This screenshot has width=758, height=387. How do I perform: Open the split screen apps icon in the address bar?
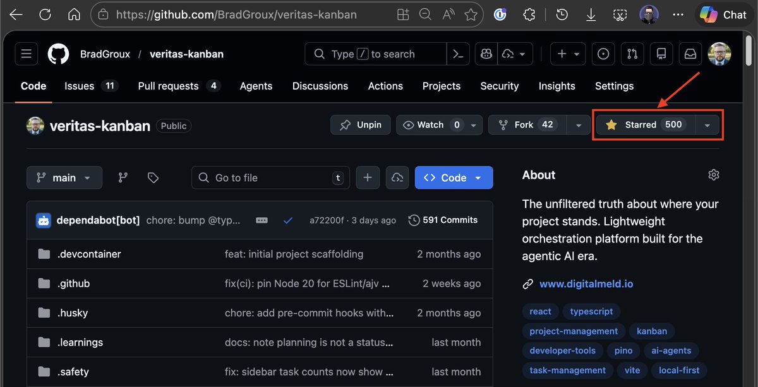click(x=403, y=15)
